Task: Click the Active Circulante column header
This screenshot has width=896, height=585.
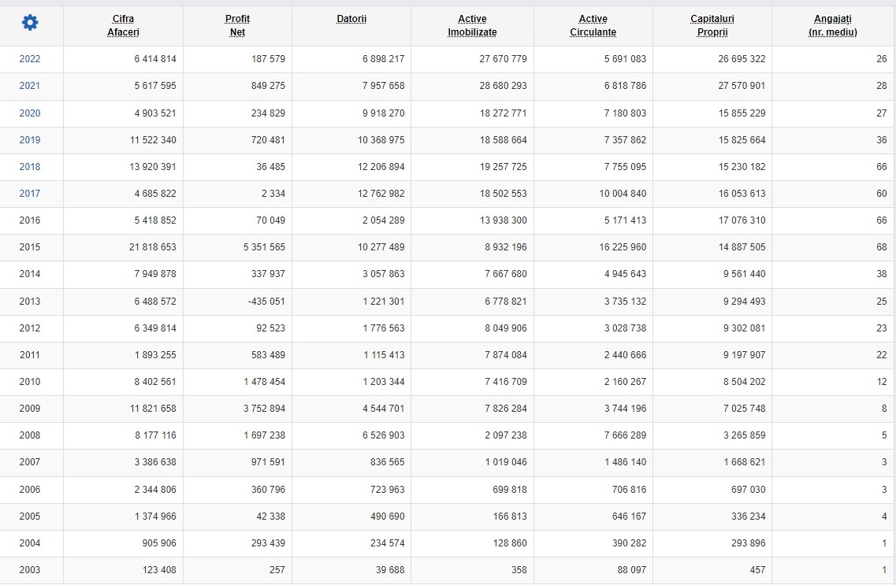Action: click(x=593, y=26)
